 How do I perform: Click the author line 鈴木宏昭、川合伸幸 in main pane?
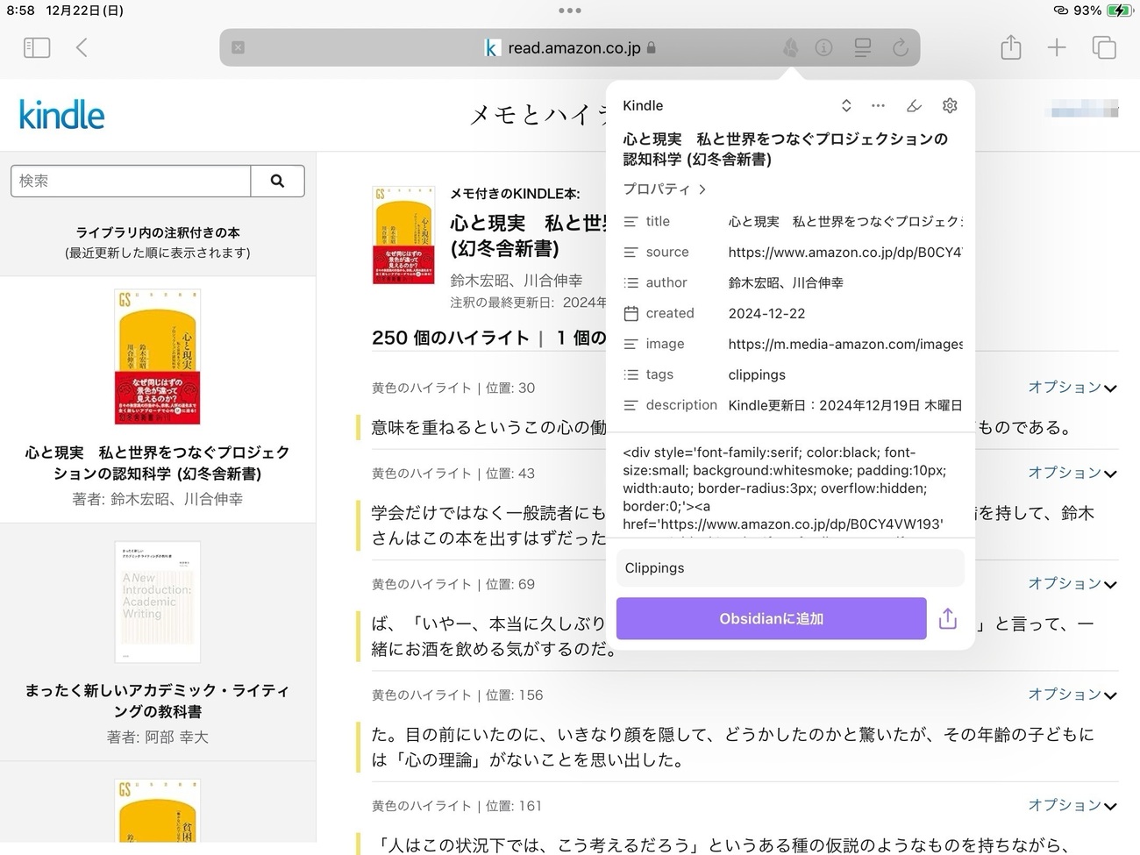(x=516, y=281)
